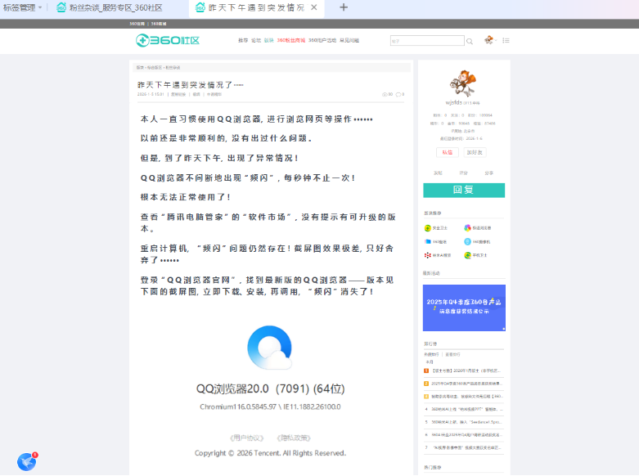The width and height of the screenshot is (639, 476).
Task: Open 论坛 in the top navigation
Action: click(x=256, y=40)
